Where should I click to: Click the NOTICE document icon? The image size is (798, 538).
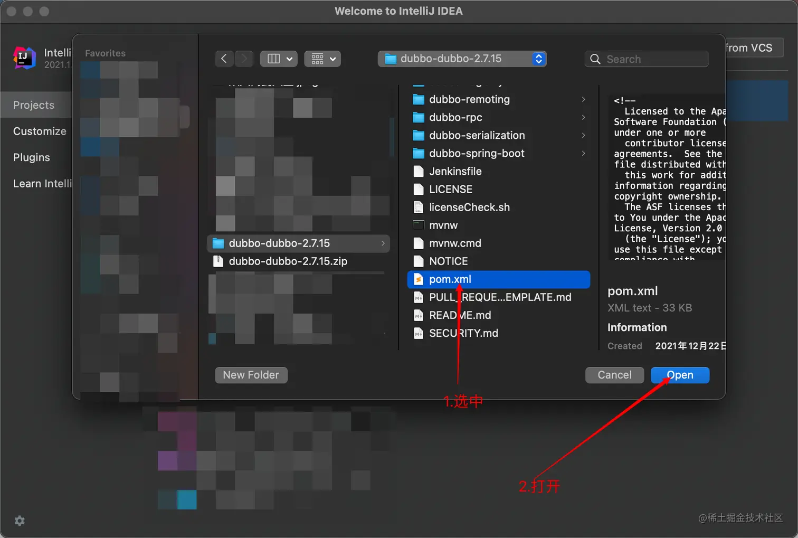coord(419,261)
